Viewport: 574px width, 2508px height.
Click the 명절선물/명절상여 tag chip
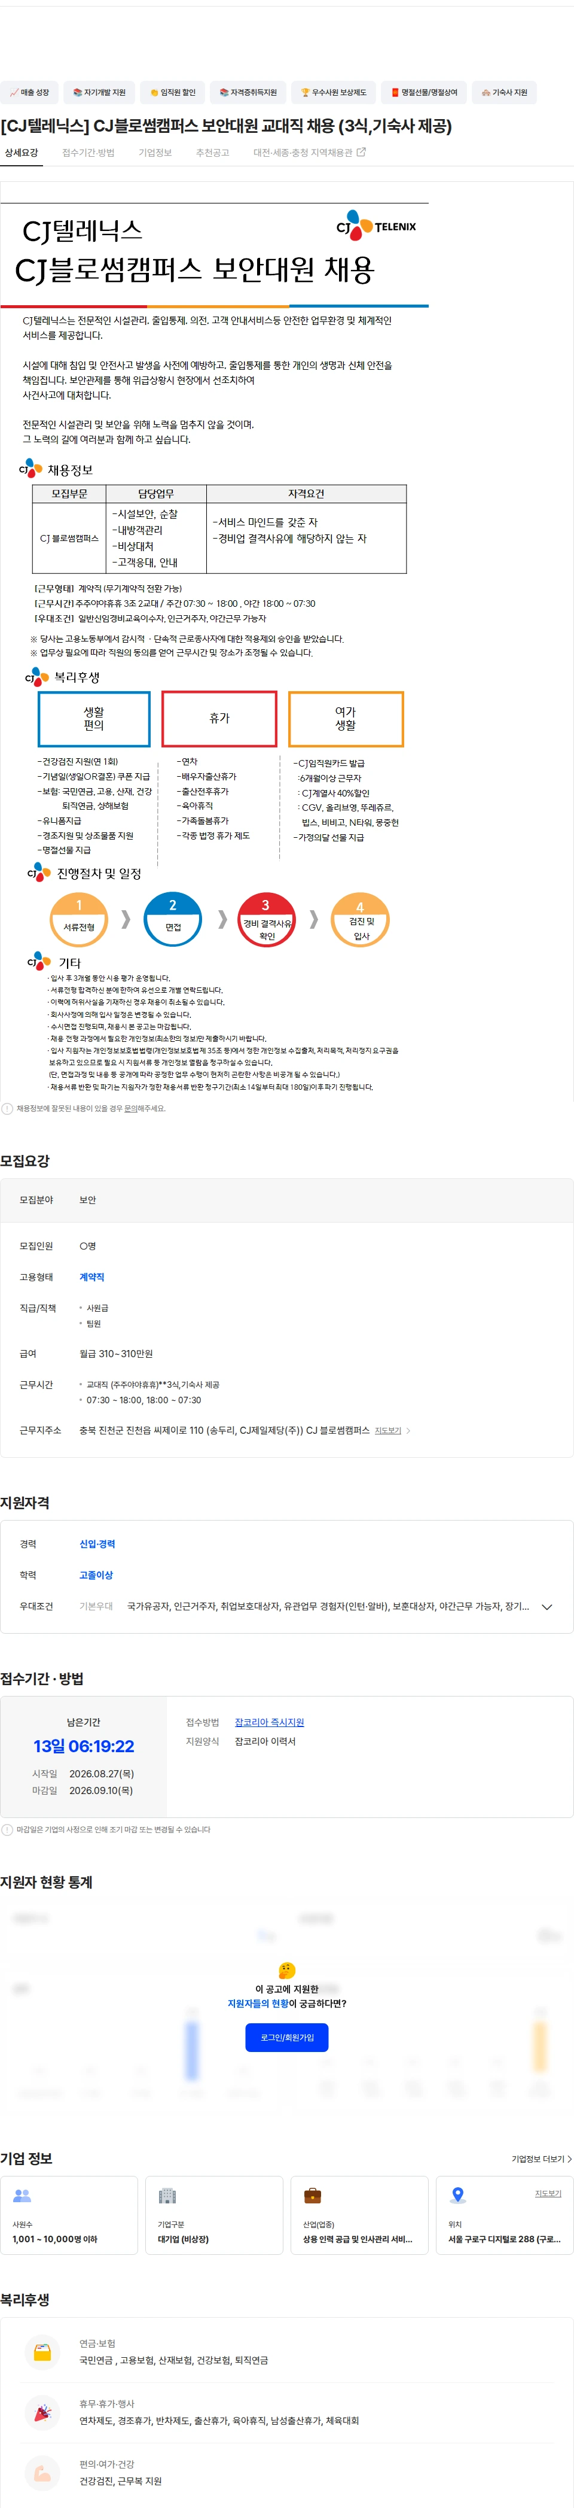click(x=423, y=93)
